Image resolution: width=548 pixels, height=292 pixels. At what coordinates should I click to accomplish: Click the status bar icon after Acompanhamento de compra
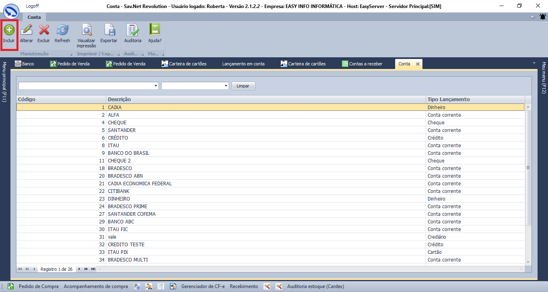[x=137, y=286]
